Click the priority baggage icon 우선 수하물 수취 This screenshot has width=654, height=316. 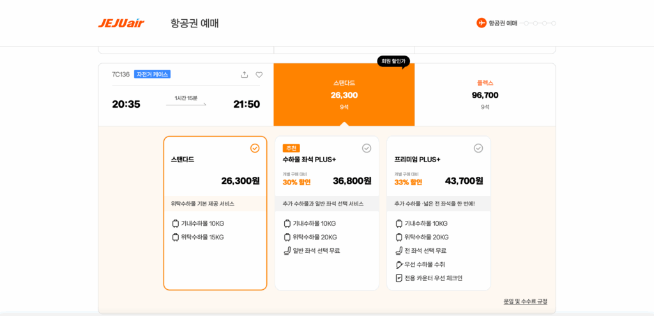(399, 264)
